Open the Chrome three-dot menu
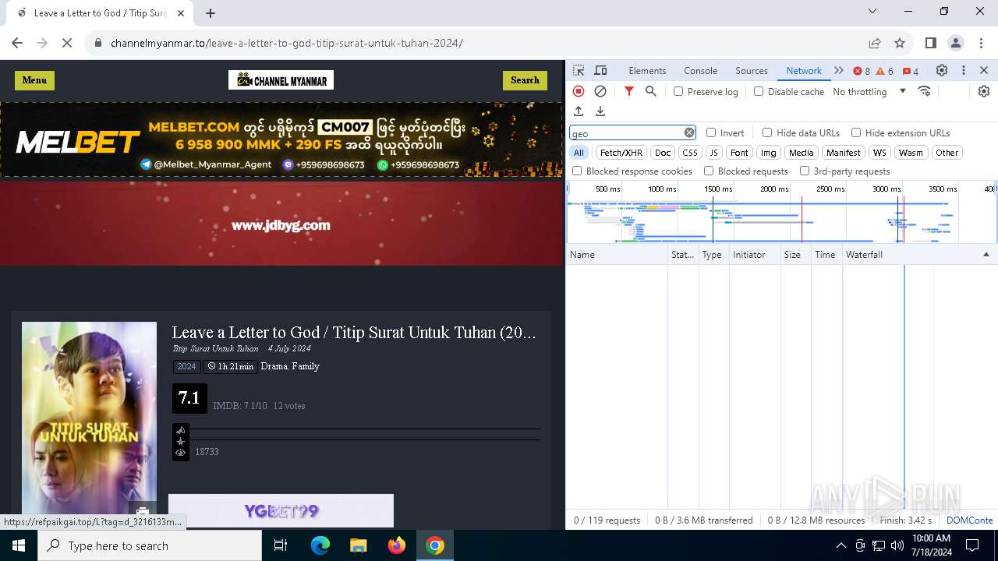Image resolution: width=998 pixels, height=561 pixels. (x=980, y=43)
